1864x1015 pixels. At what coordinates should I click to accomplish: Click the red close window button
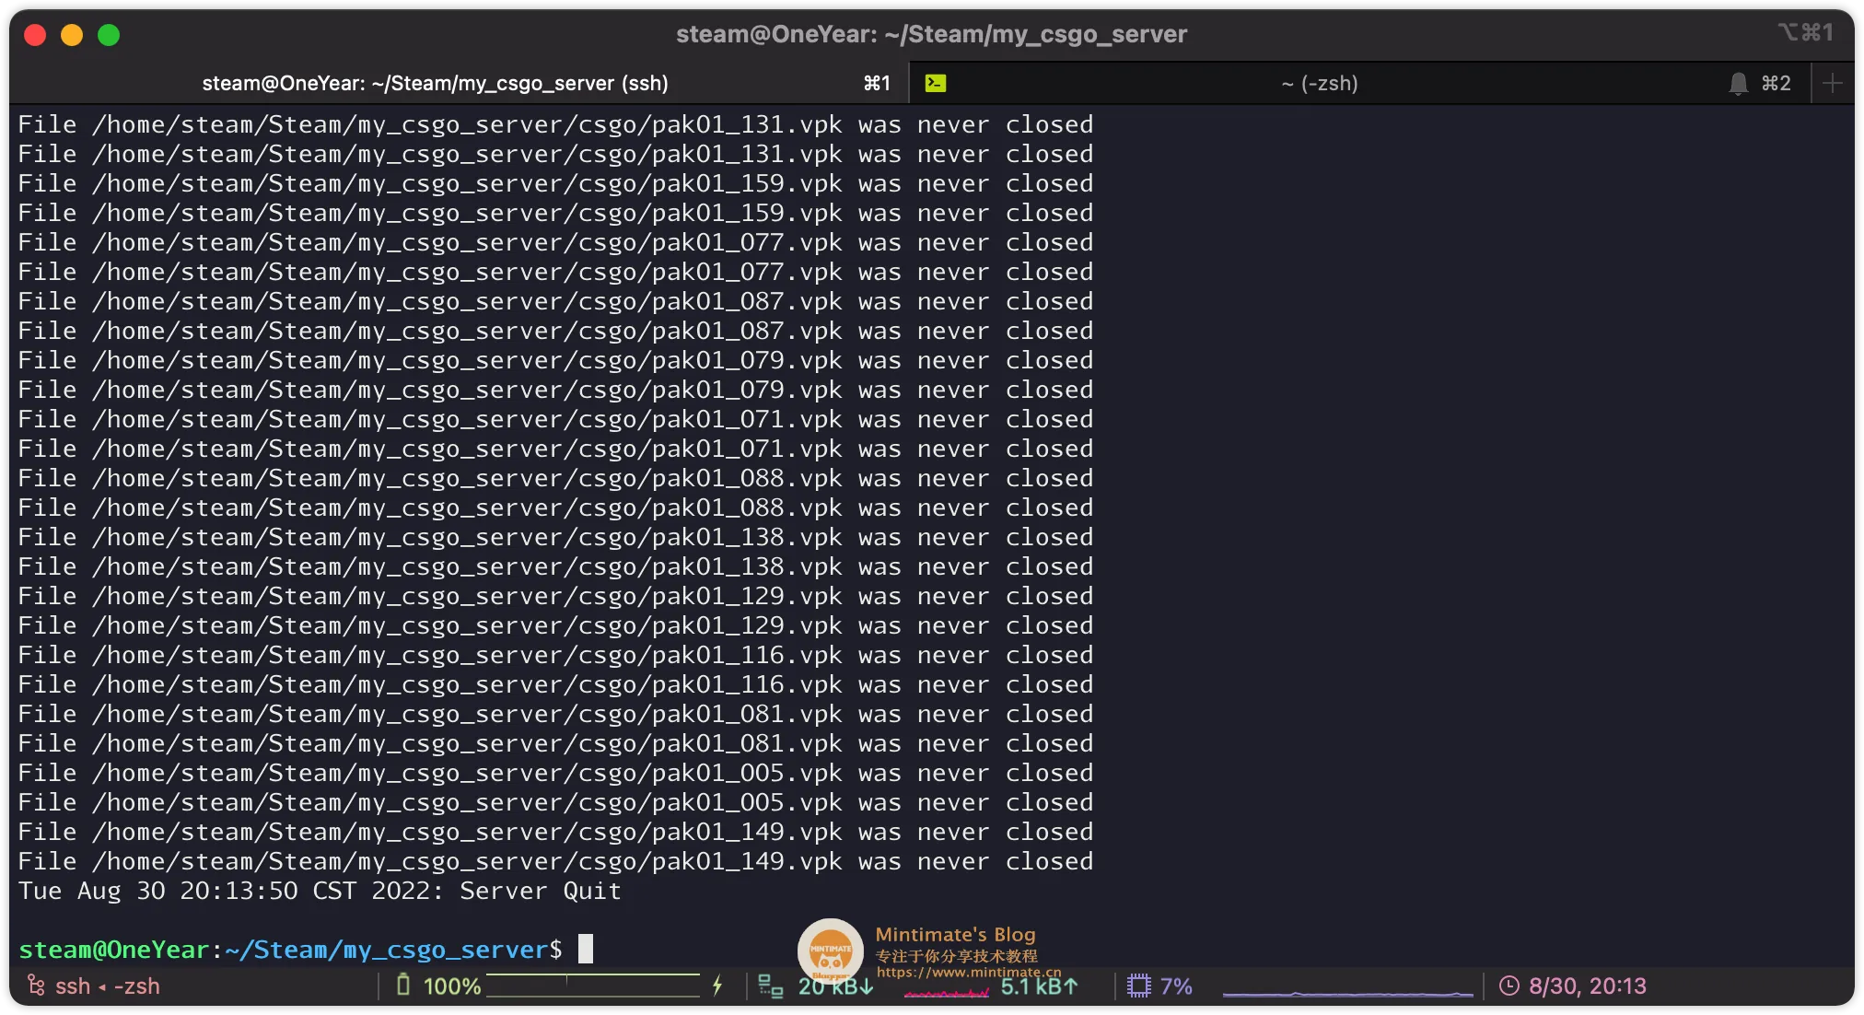35,35
